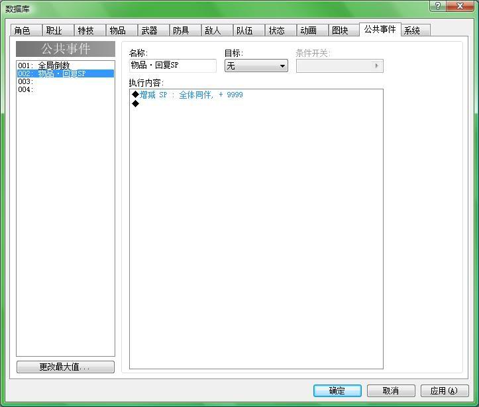The width and height of the screenshot is (479, 407).
Task: Click the help question mark icon
Action: click(x=438, y=6)
